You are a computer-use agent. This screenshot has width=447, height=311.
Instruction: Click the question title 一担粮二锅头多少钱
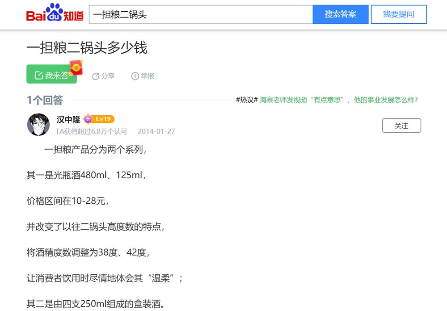pos(87,48)
